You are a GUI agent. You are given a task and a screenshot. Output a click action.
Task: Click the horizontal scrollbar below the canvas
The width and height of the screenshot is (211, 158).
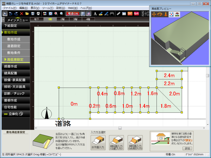pos(120,128)
